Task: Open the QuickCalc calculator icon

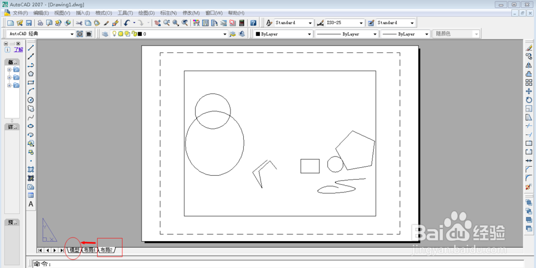Action: [x=242, y=23]
